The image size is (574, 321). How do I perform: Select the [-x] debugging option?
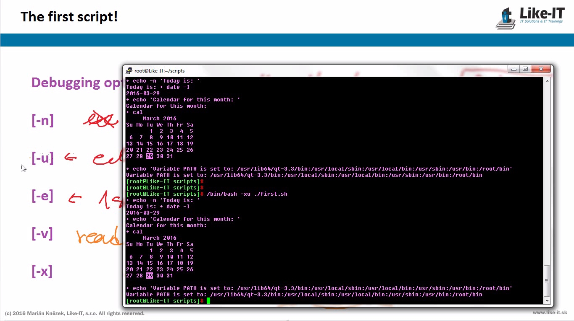pyautogui.click(x=42, y=272)
